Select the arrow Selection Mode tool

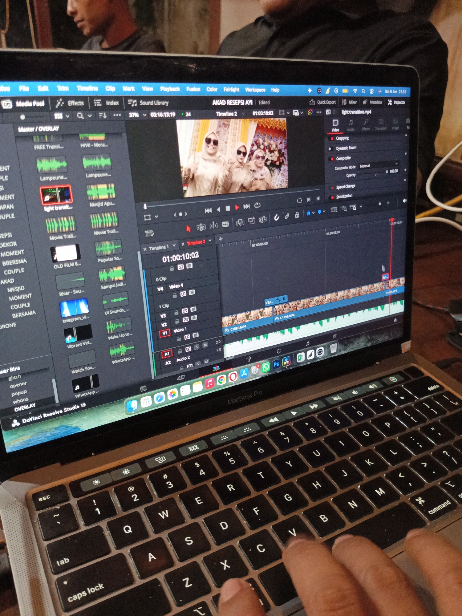pos(188,228)
